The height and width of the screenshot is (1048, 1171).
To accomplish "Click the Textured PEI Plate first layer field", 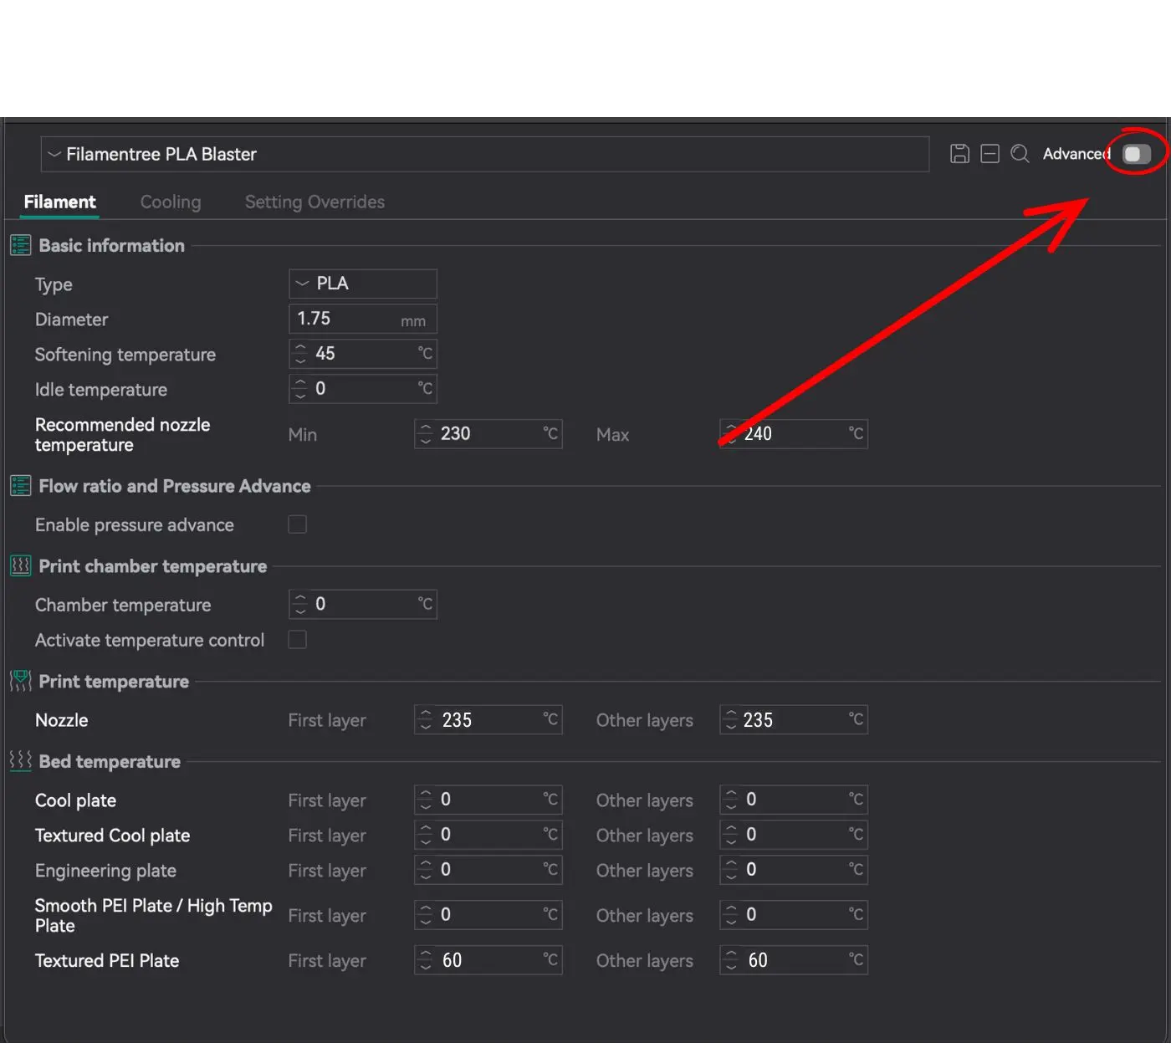I will tap(489, 960).
